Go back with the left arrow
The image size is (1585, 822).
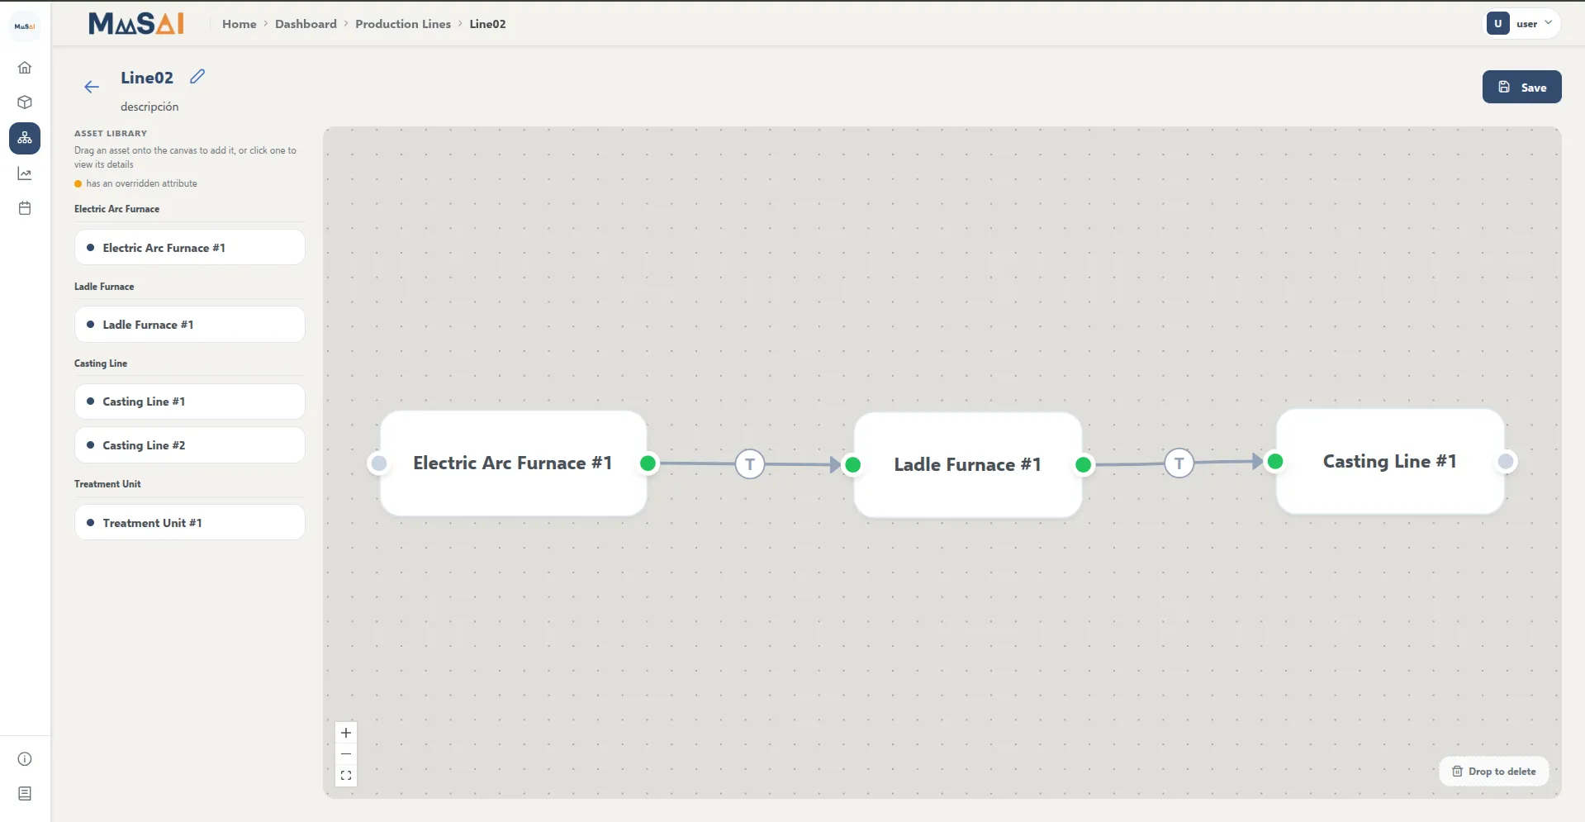pos(92,87)
